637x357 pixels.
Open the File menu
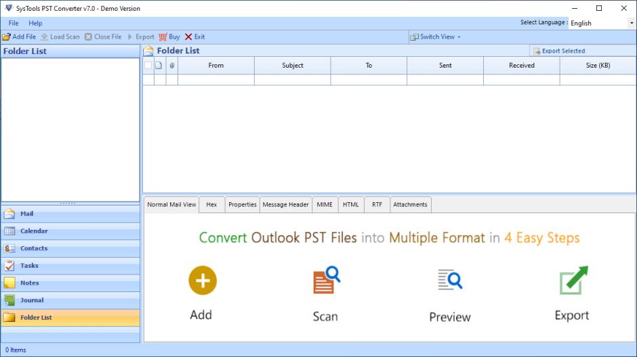point(14,23)
